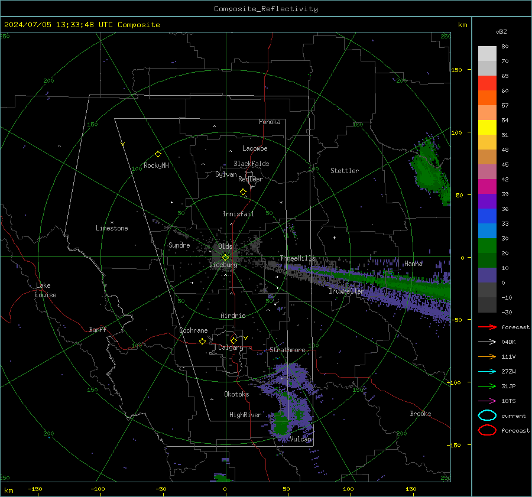Select the Innisfail city label
Viewport: 532px width, 497px height.
pyautogui.click(x=238, y=214)
